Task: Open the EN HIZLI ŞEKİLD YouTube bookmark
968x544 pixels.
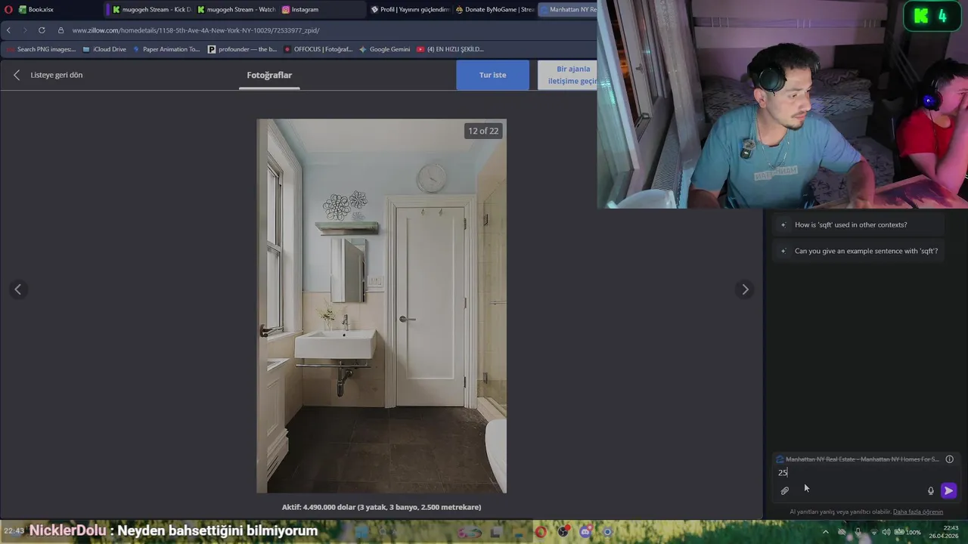Action: coord(450,49)
